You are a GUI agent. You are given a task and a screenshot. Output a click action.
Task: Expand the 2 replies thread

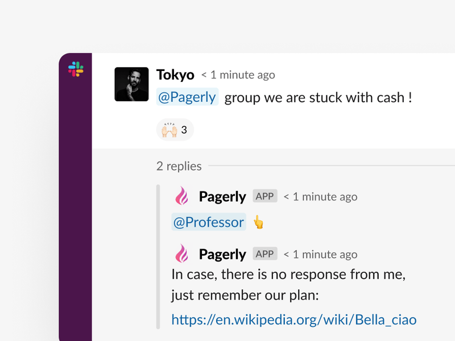179,166
